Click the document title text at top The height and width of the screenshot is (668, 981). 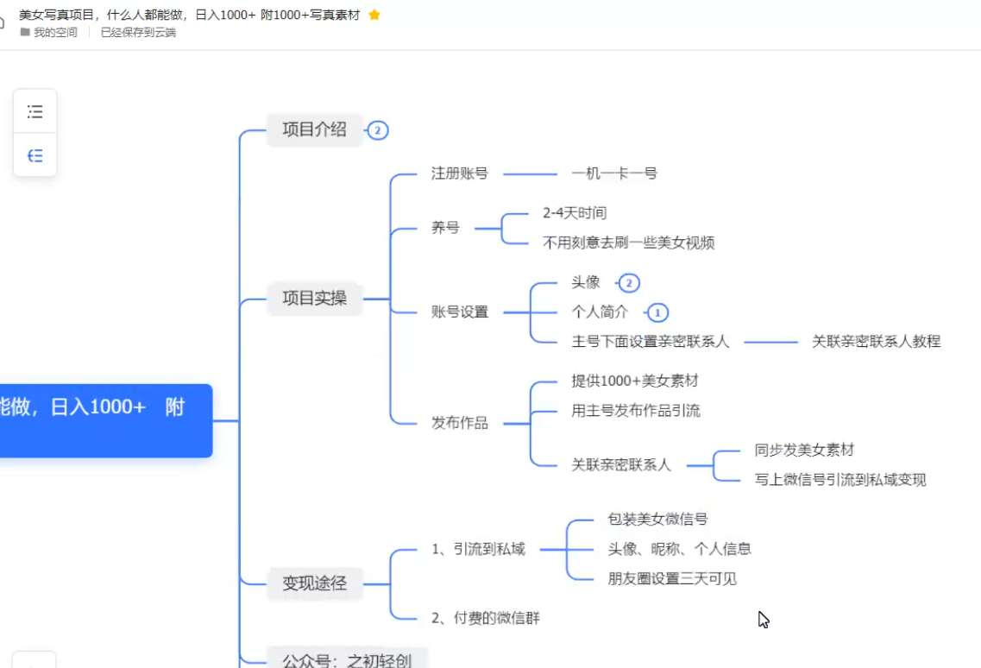click(x=190, y=15)
